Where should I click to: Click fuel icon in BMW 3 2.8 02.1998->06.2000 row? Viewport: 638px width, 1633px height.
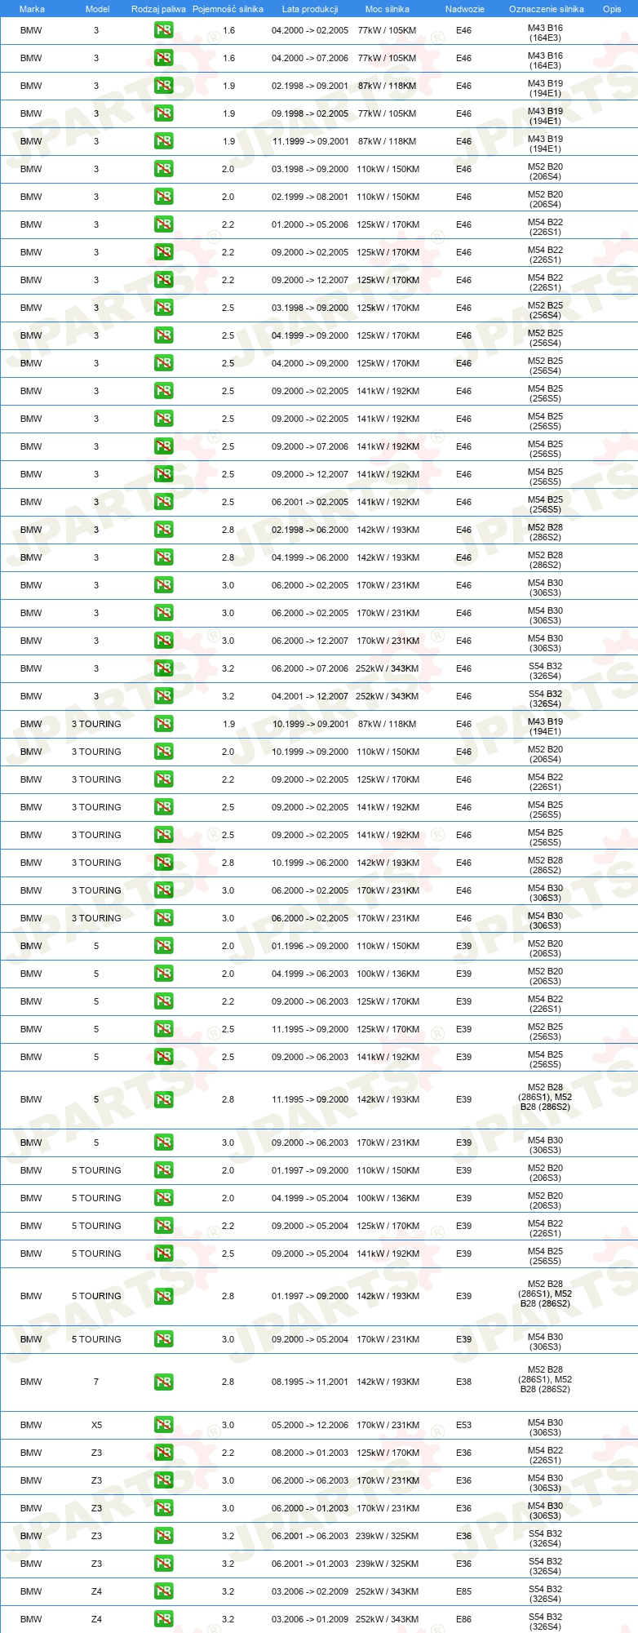click(x=163, y=530)
